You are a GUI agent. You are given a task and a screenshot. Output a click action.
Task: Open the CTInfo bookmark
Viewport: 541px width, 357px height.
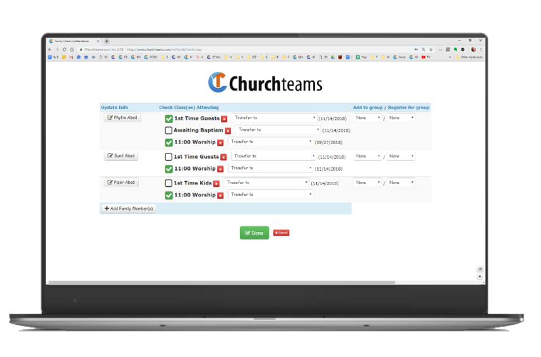tap(214, 57)
